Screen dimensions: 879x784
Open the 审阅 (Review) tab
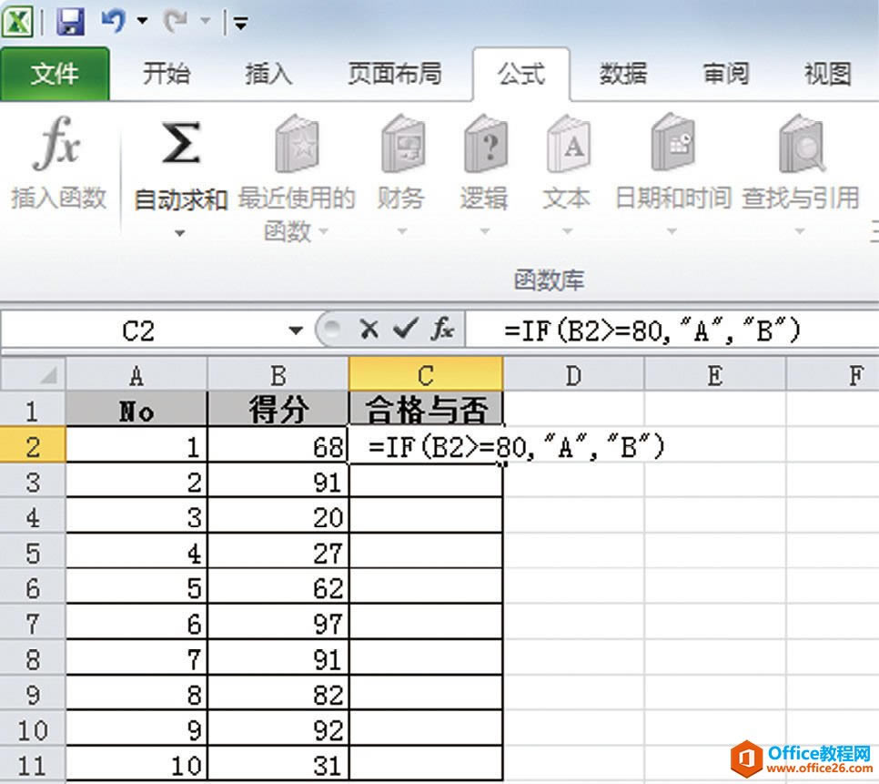tap(726, 74)
